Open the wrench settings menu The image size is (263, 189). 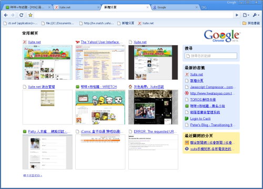[x=256, y=15]
